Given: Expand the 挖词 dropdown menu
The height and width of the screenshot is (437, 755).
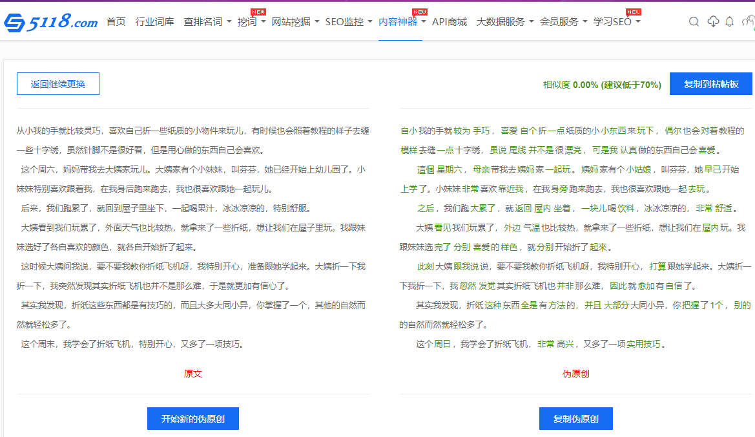Looking at the screenshot, I should [251, 22].
